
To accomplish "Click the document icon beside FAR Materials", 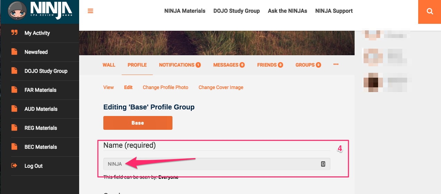I will tap(14, 90).
